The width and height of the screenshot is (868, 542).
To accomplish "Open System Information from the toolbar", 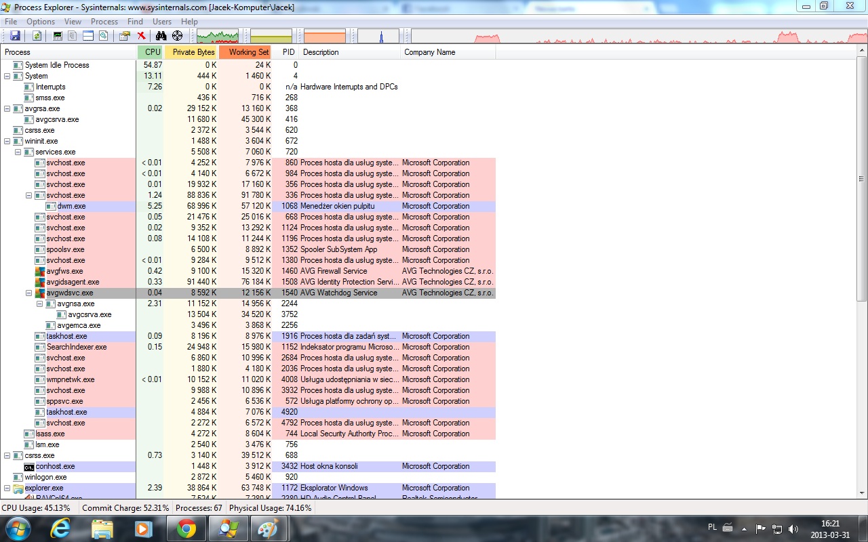I will click(x=58, y=36).
